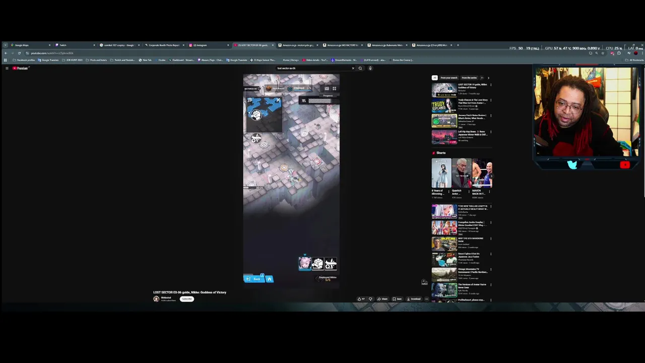Viewport: 645px width, 363px height.
Task: Open a new browser tab
Action: point(458,45)
